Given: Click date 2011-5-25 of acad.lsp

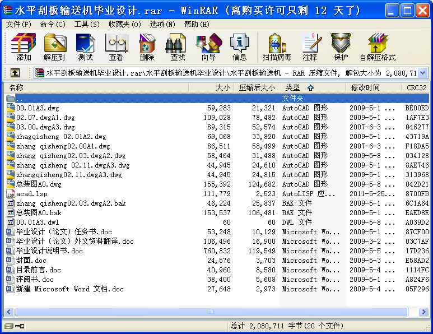Looking at the screenshot, I should [372, 194].
